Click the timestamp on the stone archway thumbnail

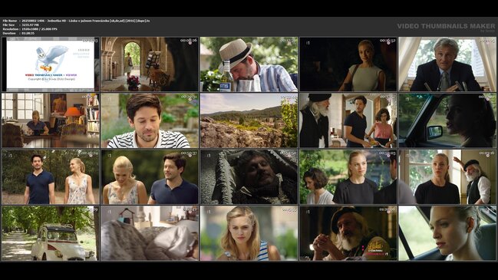pos(189,41)
